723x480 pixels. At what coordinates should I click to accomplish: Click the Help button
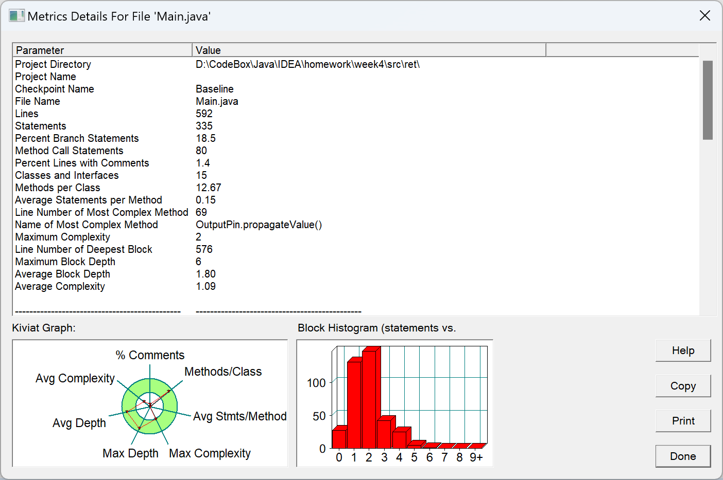click(x=683, y=350)
